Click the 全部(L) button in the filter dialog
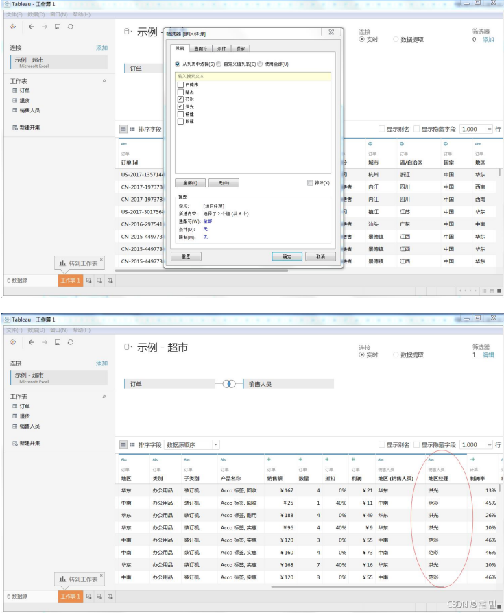This screenshot has width=504, height=613. [x=190, y=183]
